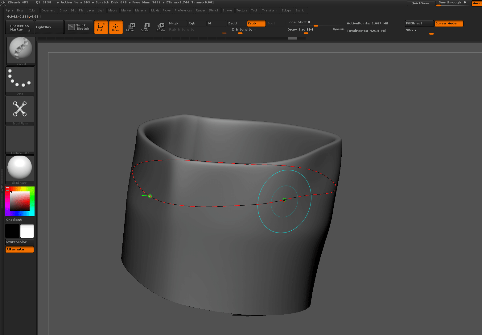The image size is (482, 335).
Task: Expand the Projection Master panel
Action: tap(19, 27)
